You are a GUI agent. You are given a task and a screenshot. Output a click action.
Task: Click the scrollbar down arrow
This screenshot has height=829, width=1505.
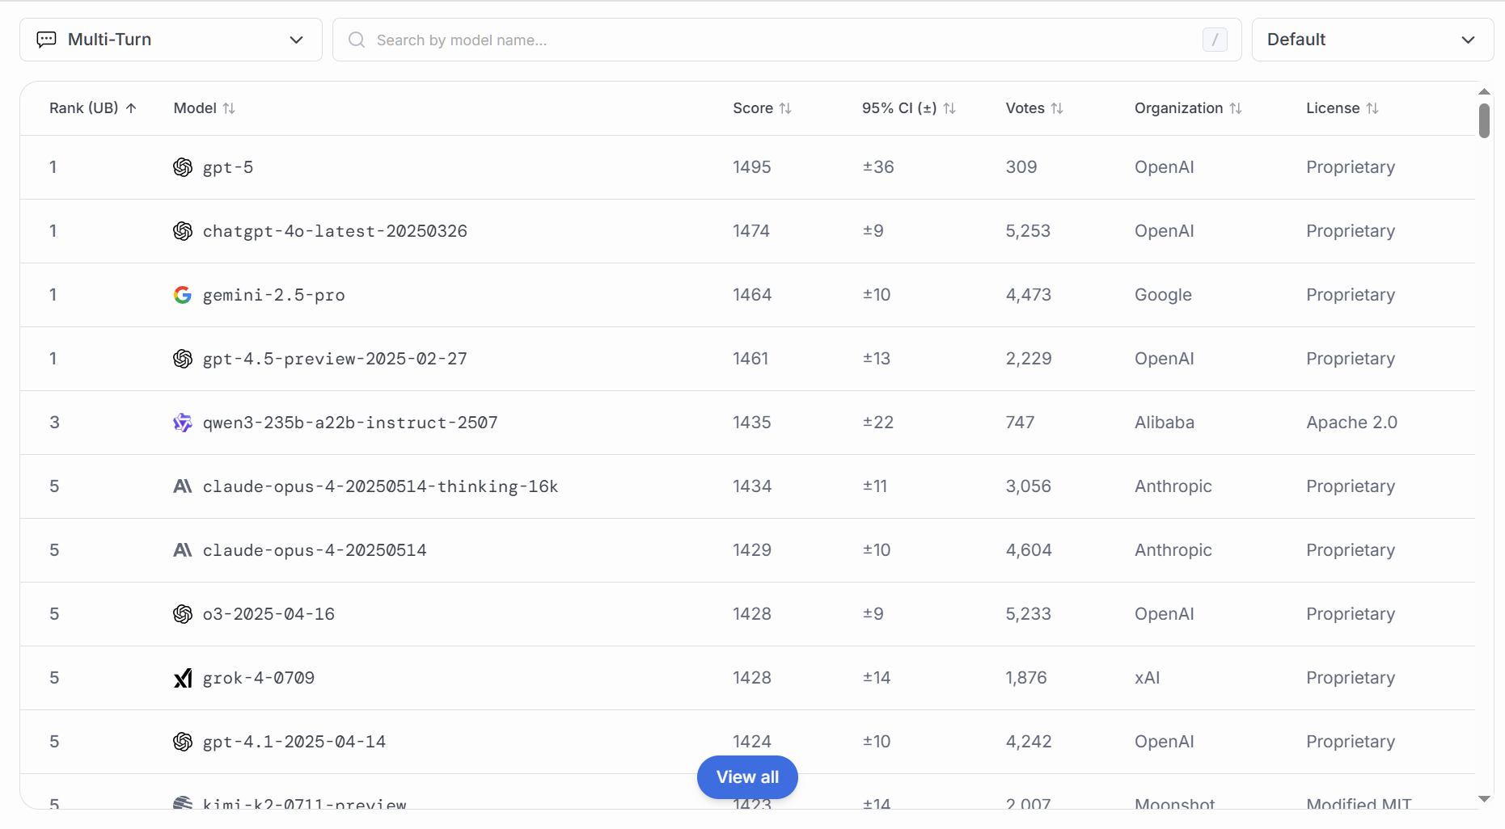coord(1484,799)
